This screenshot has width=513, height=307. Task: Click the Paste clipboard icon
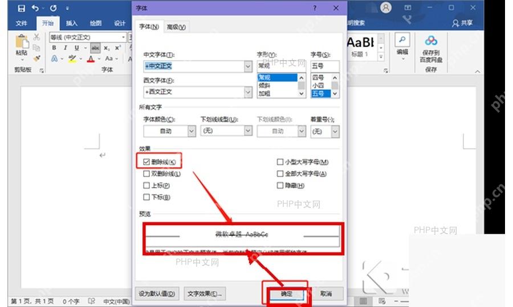tap(22, 42)
